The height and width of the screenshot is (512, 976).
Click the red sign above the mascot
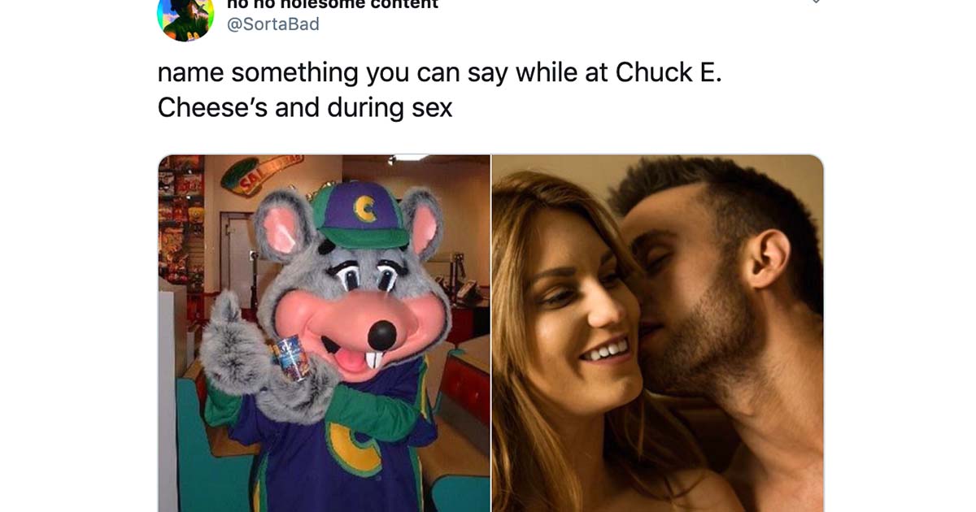[259, 174]
